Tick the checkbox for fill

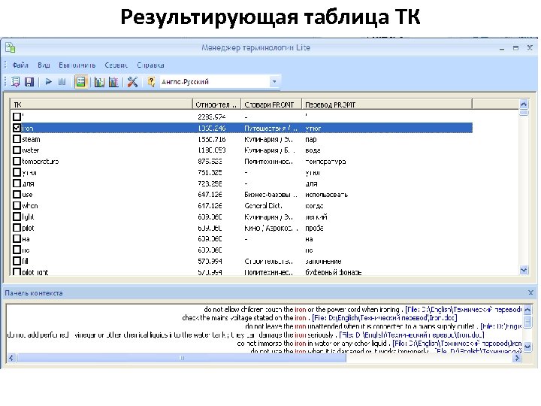click(x=17, y=261)
